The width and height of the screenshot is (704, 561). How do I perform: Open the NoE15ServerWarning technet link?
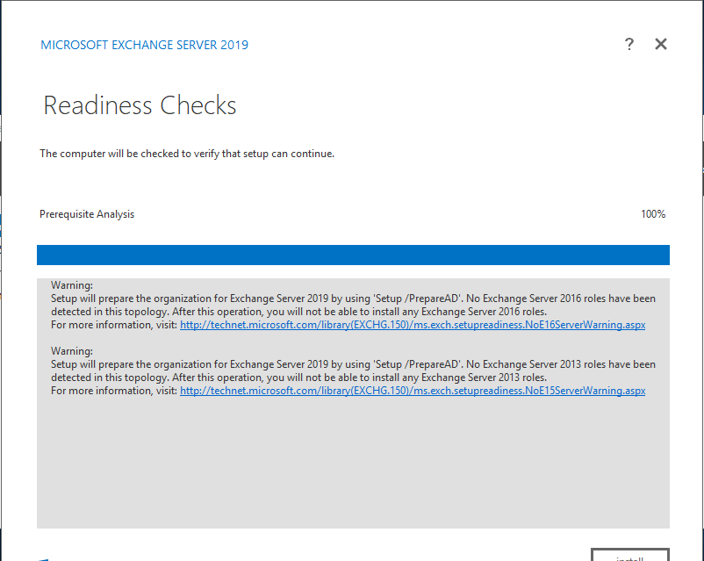[413, 391]
